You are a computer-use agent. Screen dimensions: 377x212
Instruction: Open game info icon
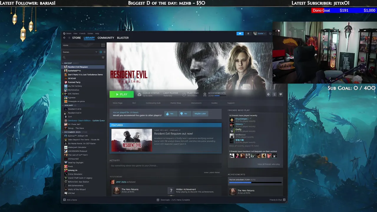pos(275,94)
